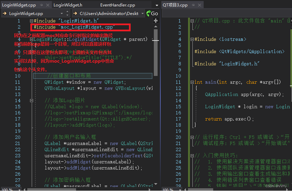Click the layout->addWidget(usernameLabel); line
Screen dimensions: 292x191
point(89,162)
